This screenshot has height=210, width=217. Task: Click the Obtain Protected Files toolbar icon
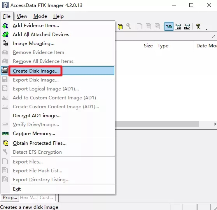coord(120,26)
